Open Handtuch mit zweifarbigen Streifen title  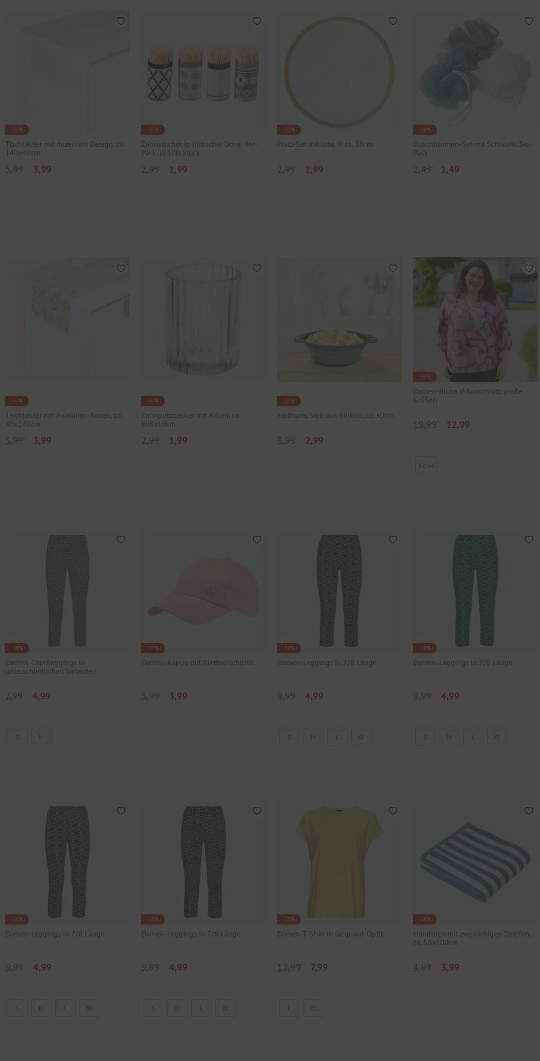click(x=472, y=939)
